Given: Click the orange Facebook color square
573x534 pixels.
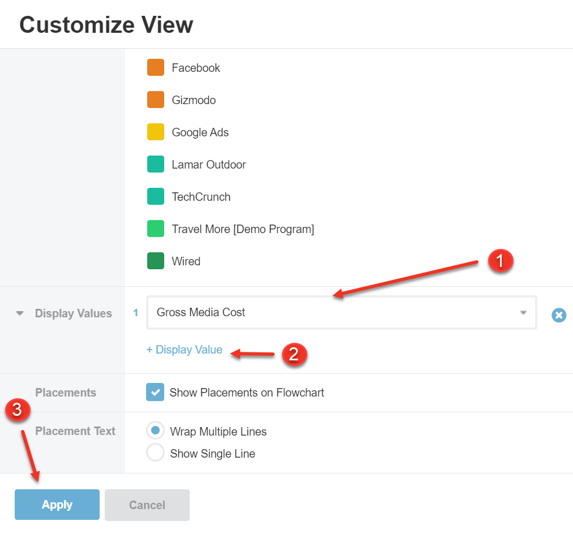Looking at the screenshot, I should (x=156, y=67).
